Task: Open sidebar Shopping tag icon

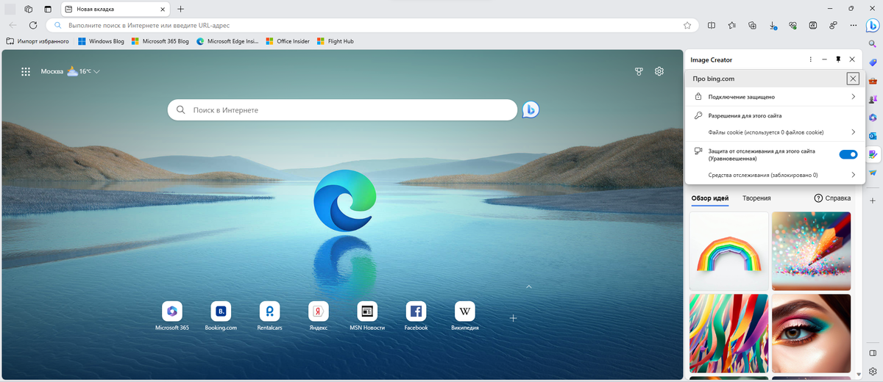Action: (x=873, y=62)
